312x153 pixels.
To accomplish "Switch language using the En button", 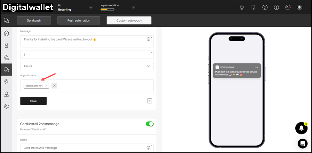I will point(288,7).
